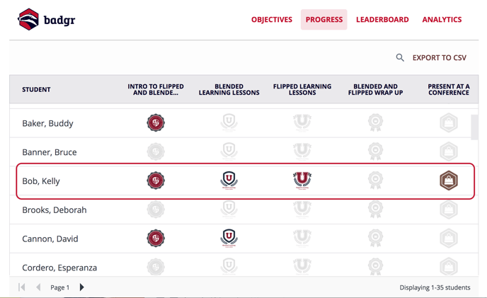Image resolution: width=487 pixels, height=298 pixels.
Task: Click Baker Buddy's Intro to Flipped badge
Action: (156, 122)
